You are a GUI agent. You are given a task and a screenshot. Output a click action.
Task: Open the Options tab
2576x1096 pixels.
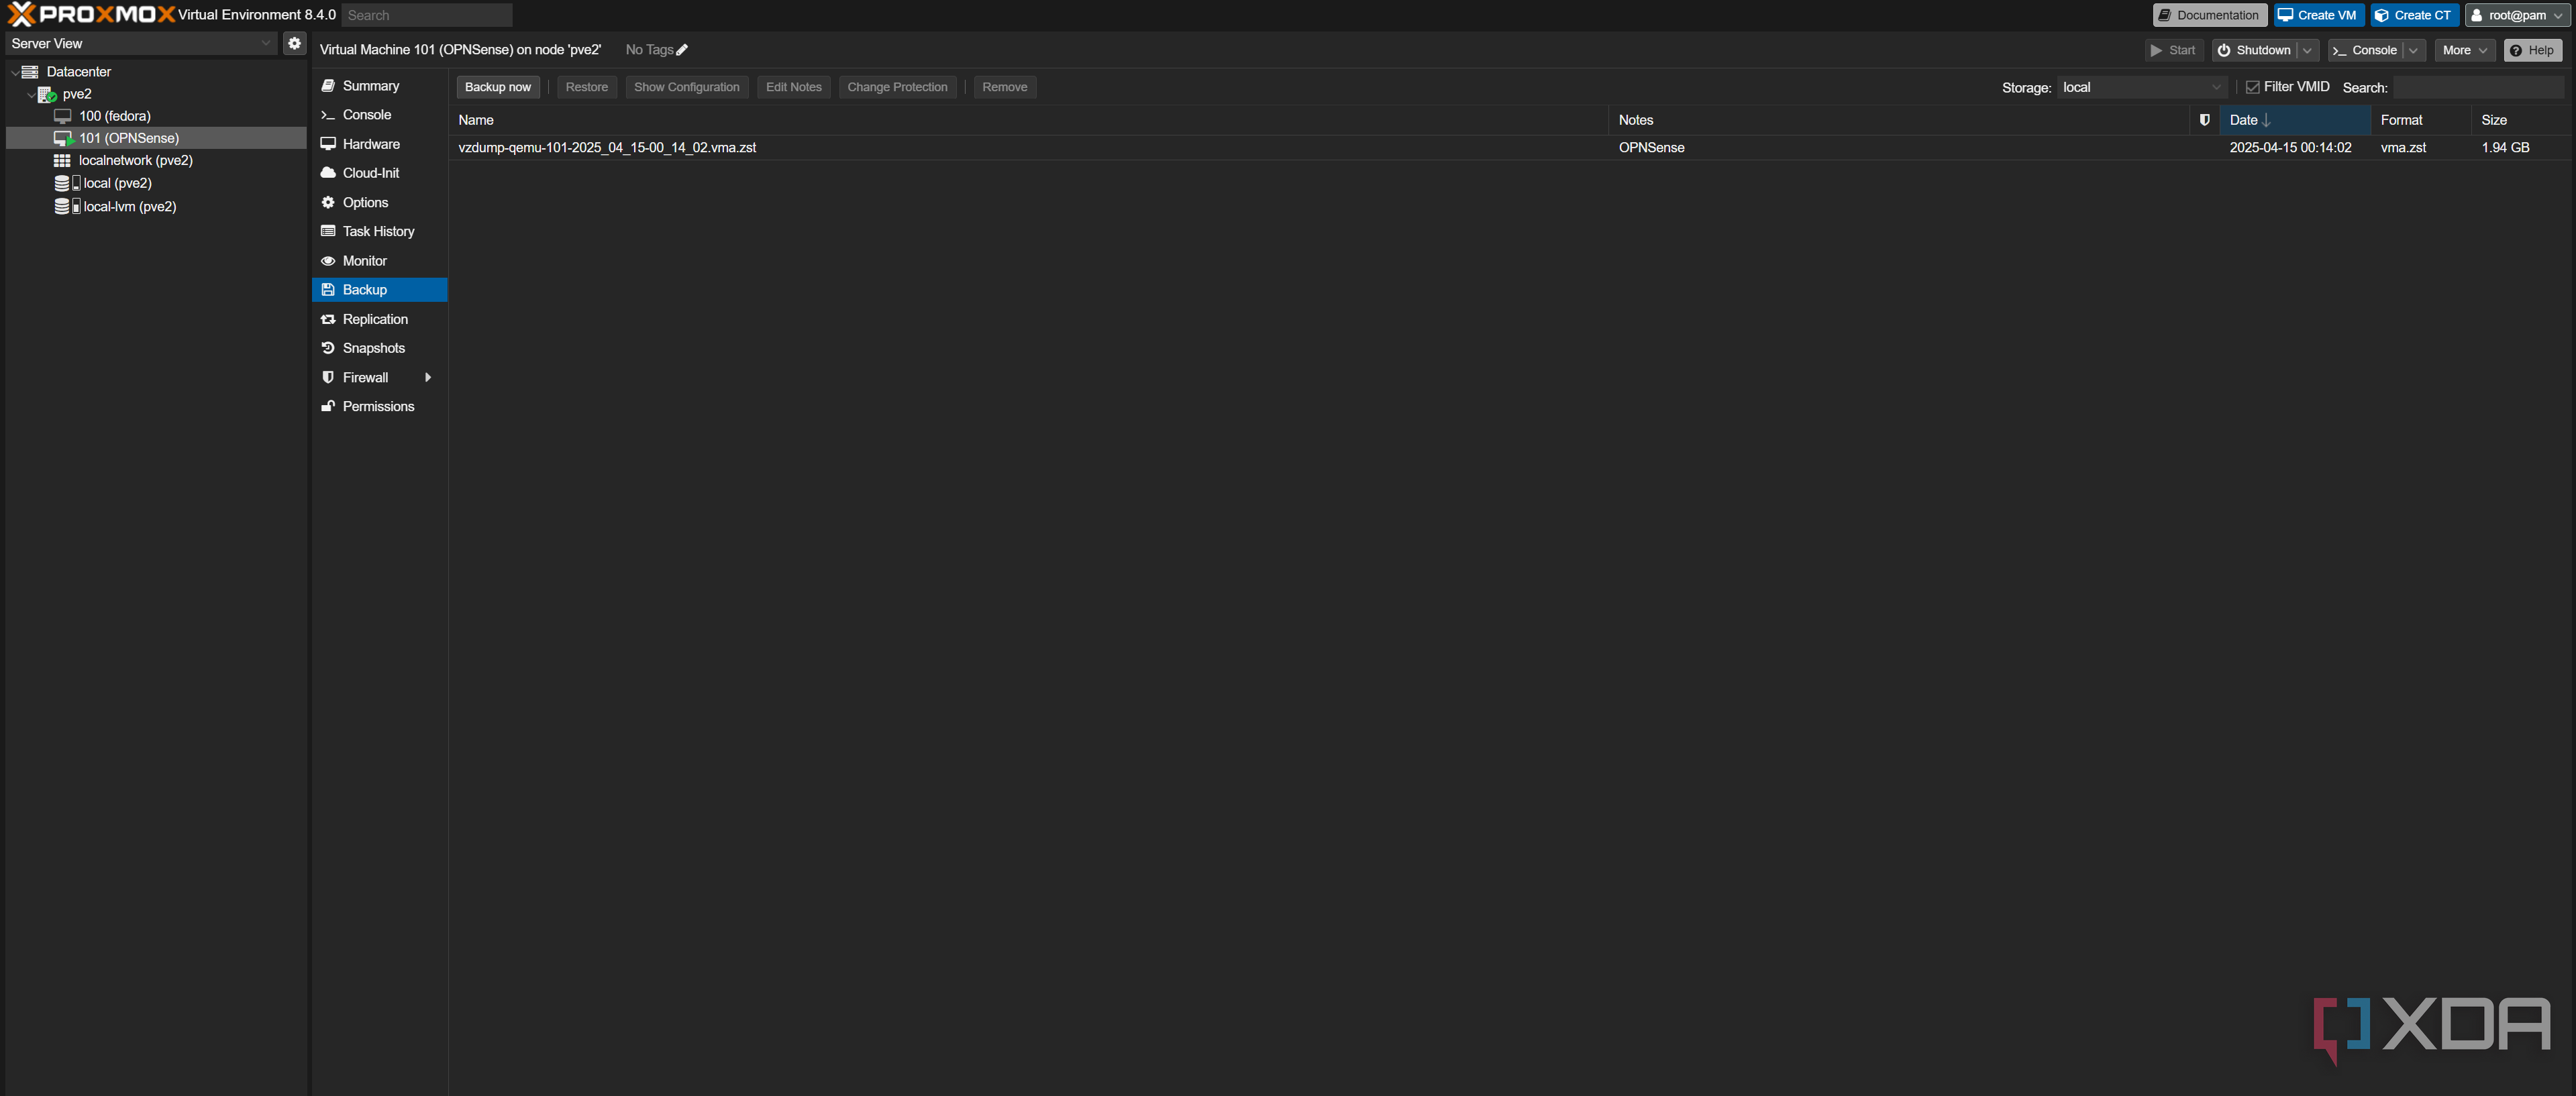point(379,202)
